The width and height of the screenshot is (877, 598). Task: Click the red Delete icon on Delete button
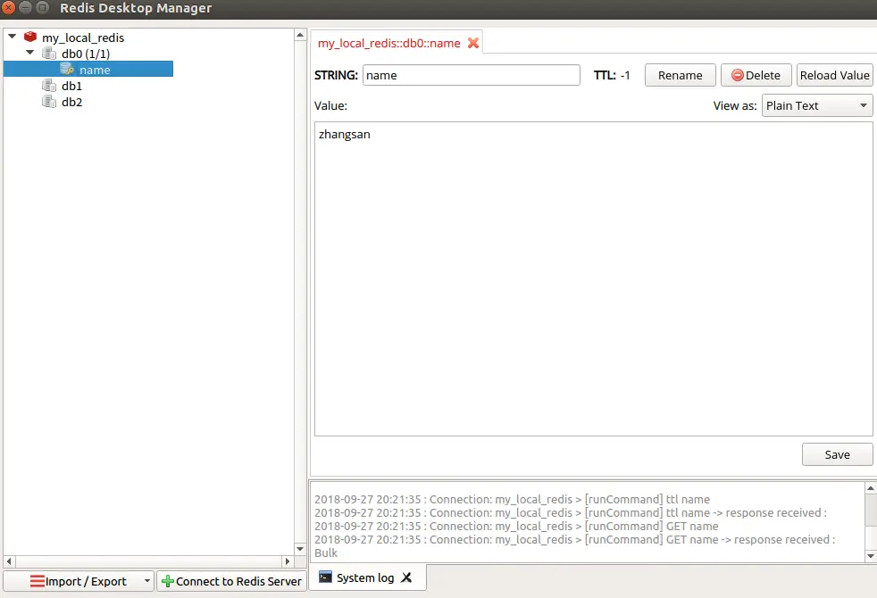pyautogui.click(x=737, y=75)
